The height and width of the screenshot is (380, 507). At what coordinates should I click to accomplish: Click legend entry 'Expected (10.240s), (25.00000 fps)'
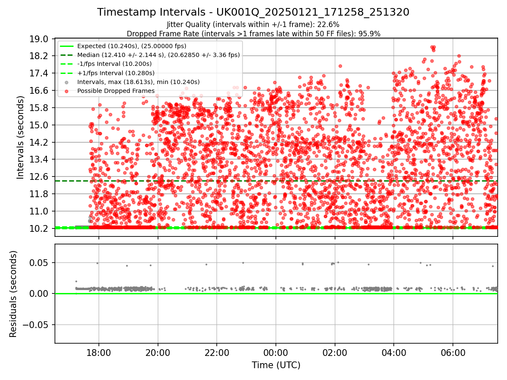132,46
